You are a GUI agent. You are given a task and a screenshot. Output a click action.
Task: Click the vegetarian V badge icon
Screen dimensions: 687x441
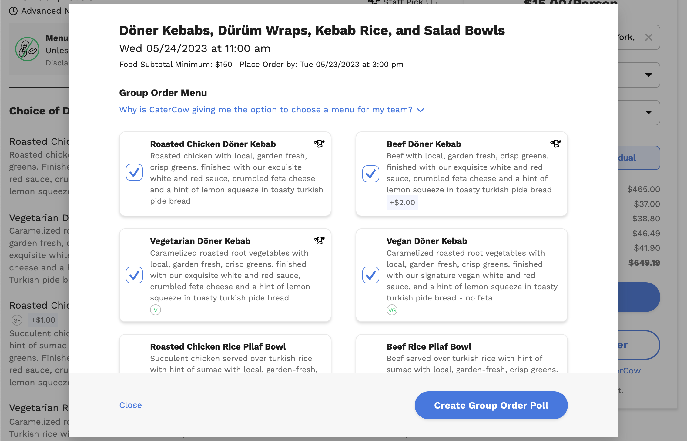(x=156, y=310)
